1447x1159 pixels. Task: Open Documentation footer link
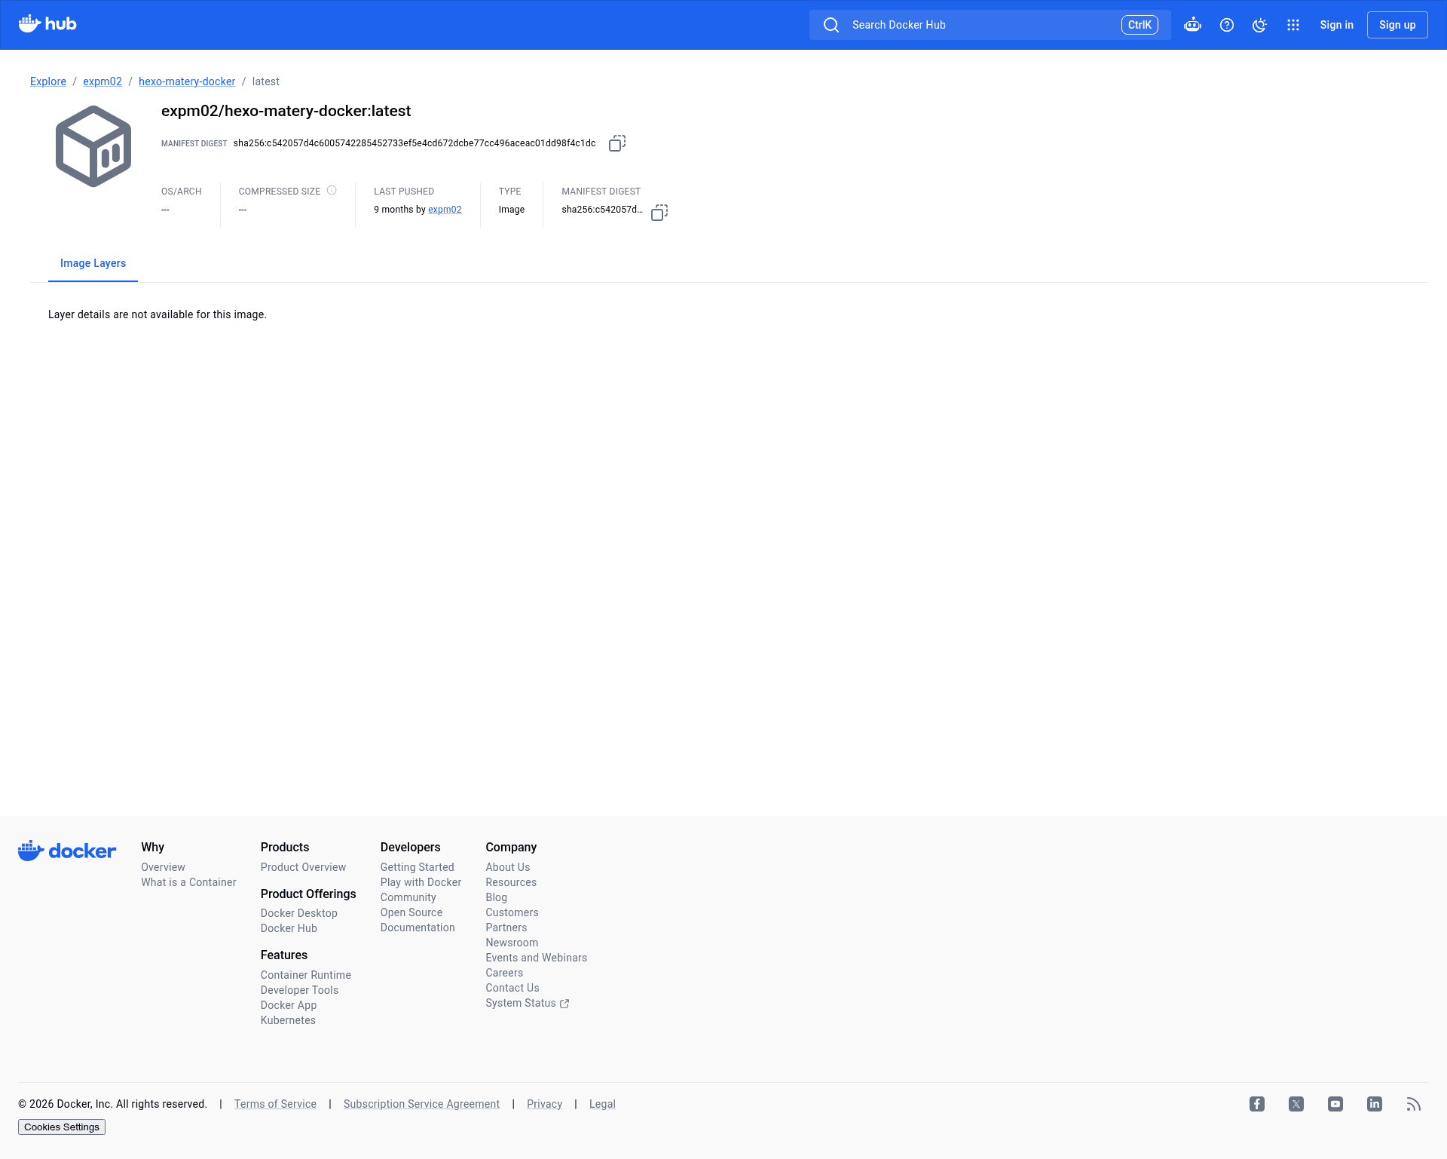pyautogui.click(x=418, y=928)
